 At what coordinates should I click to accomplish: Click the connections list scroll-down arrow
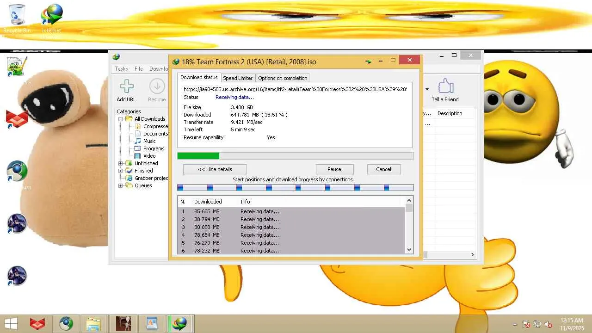pyautogui.click(x=409, y=250)
